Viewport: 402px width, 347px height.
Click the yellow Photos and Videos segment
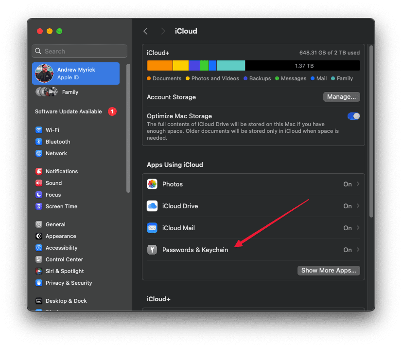181,65
